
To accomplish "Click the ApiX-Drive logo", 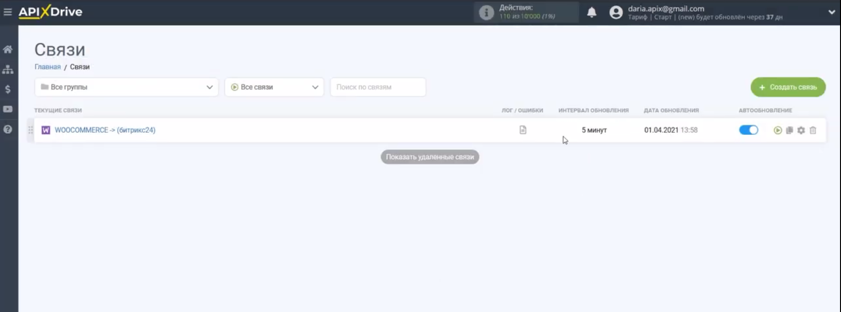I will pos(50,12).
